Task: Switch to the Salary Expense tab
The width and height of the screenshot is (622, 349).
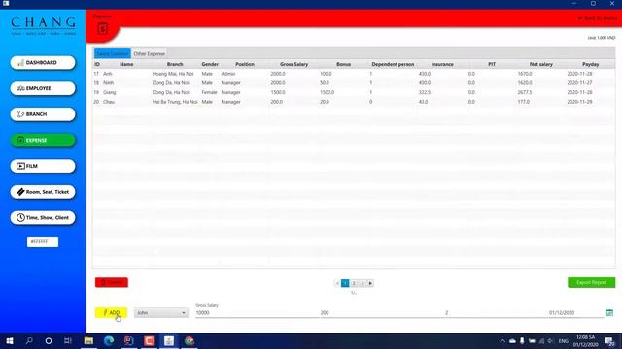Action: click(x=113, y=53)
